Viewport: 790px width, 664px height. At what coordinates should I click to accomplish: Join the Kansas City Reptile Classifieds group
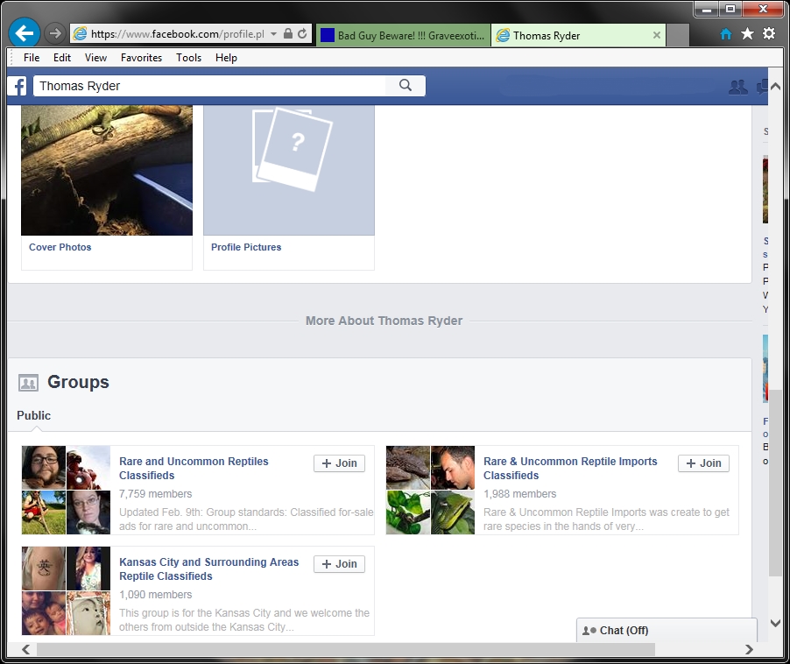click(339, 564)
